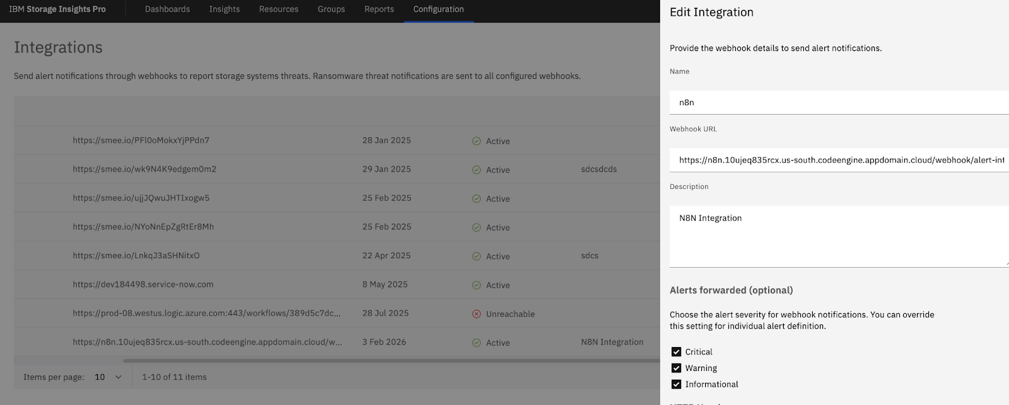The height and width of the screenshot is (405, 1009).
Task: Click the 28 Jan 2025 date cell
Action: click(x=387, y=140)
